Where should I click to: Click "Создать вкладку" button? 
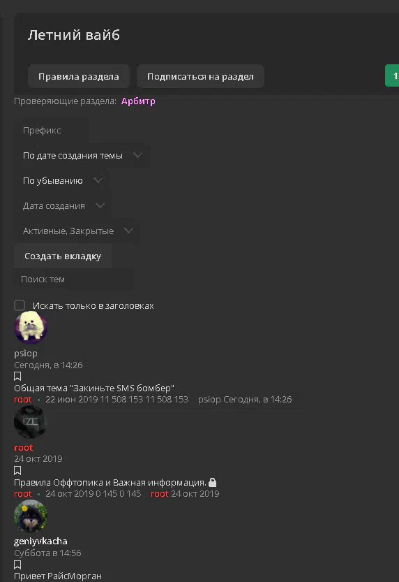(63, 256)
